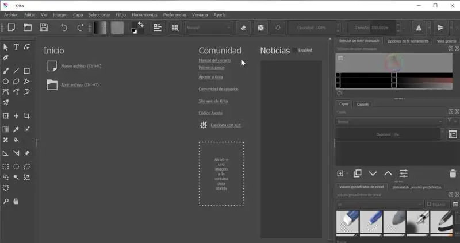Viewport: 460px width, 243px height.
Task: Pick the Freehand Brush tool
Action: tap(6, 71)
